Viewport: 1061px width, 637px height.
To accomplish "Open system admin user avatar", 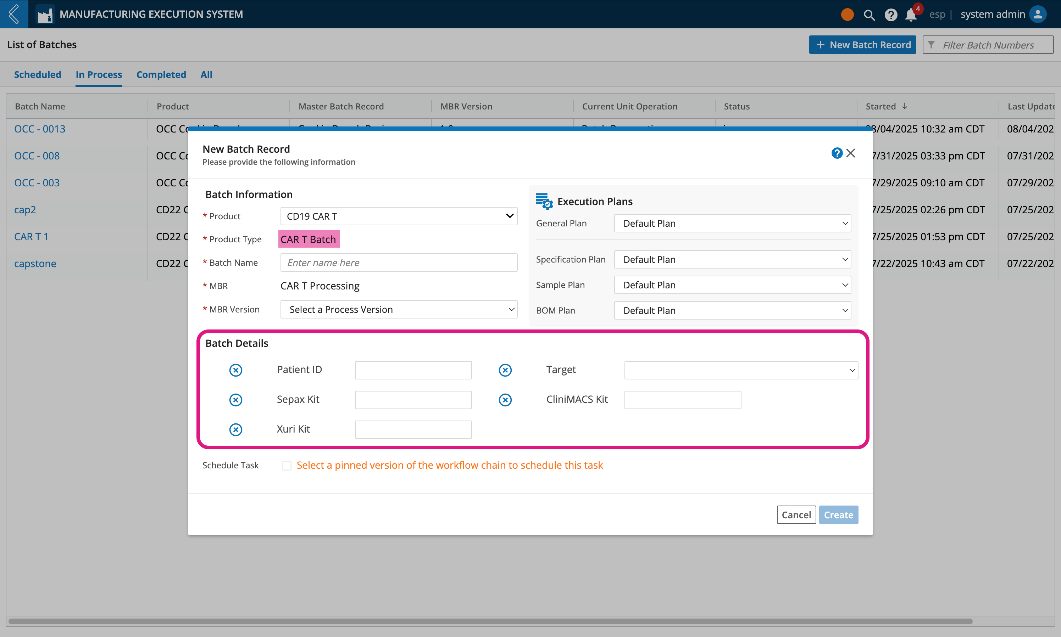I will 1038,14.
